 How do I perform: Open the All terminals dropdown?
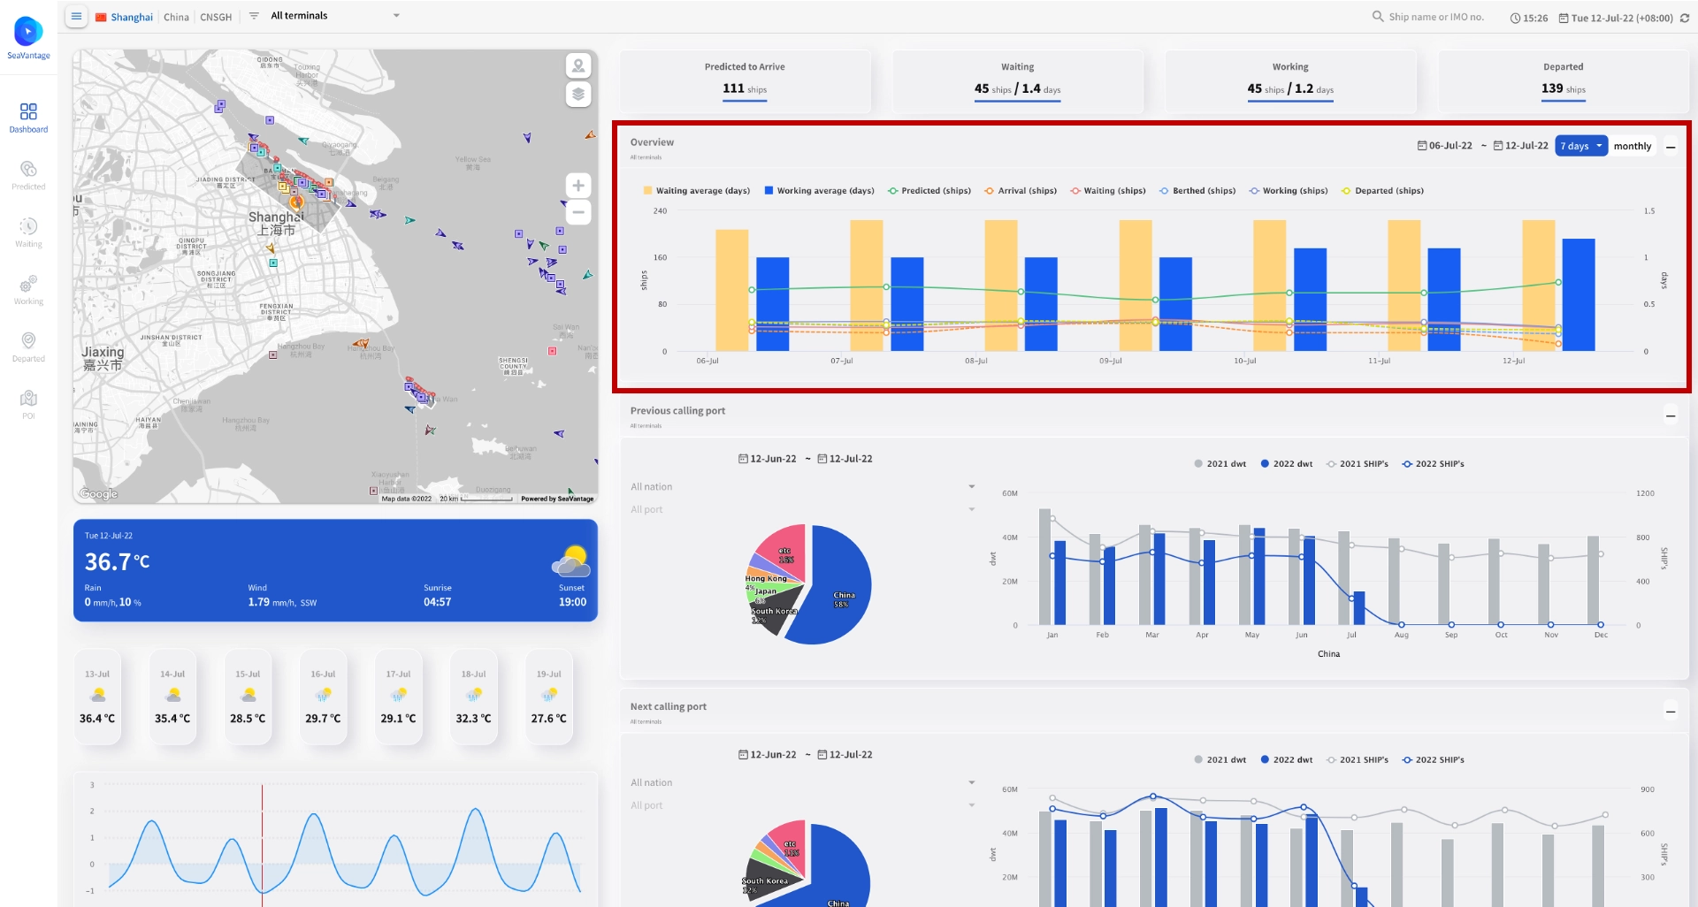[335, 16]
